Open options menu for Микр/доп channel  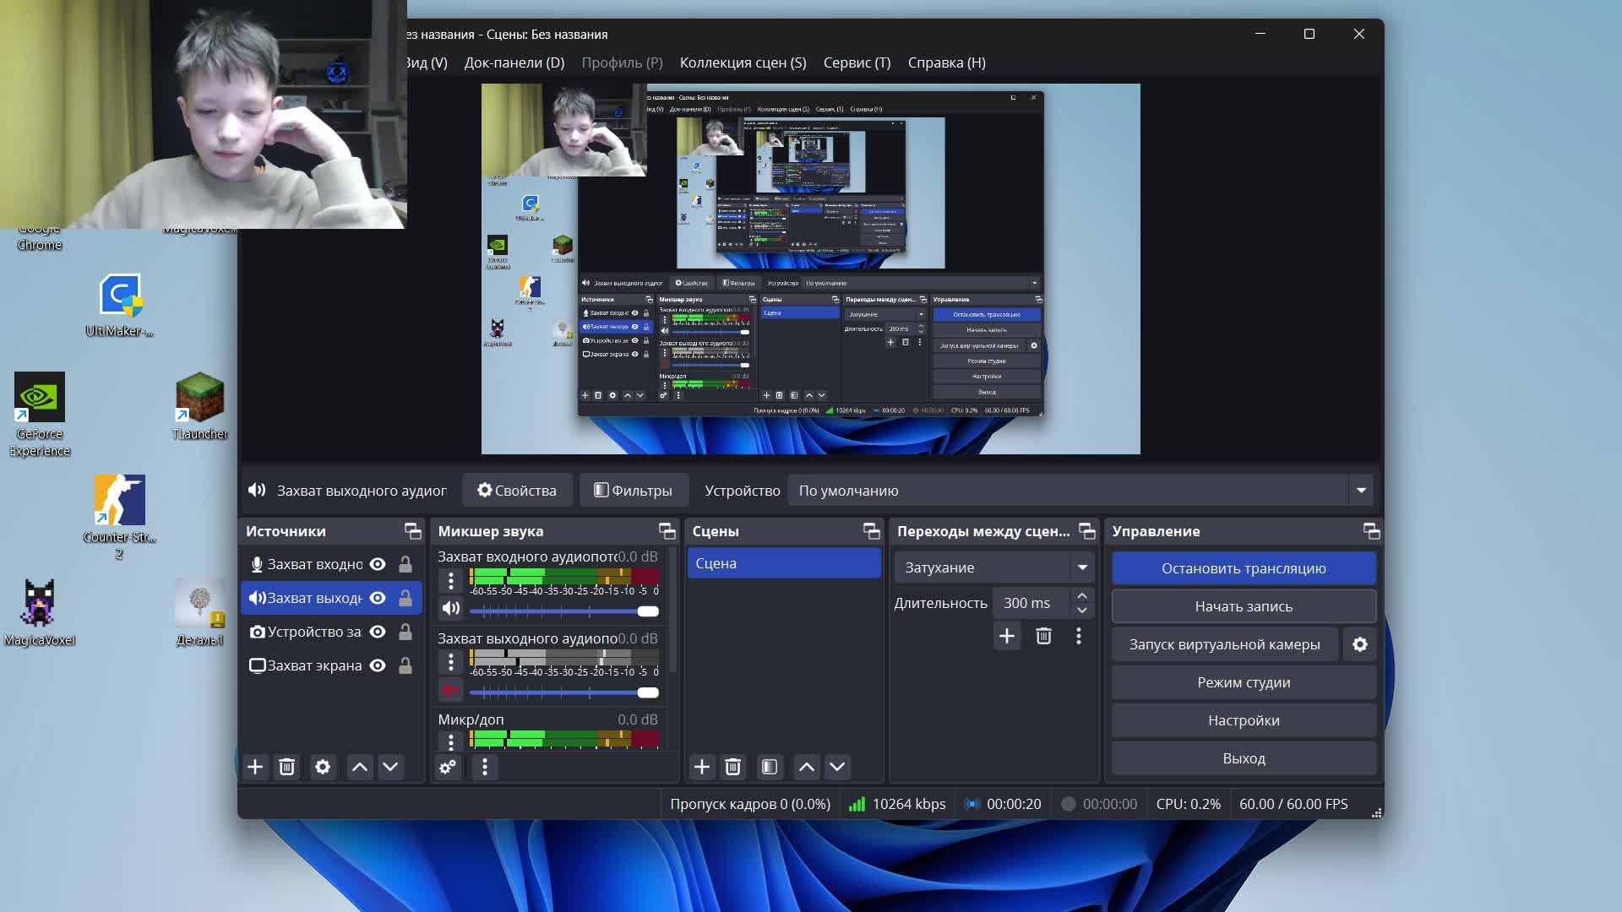point(451,741)
